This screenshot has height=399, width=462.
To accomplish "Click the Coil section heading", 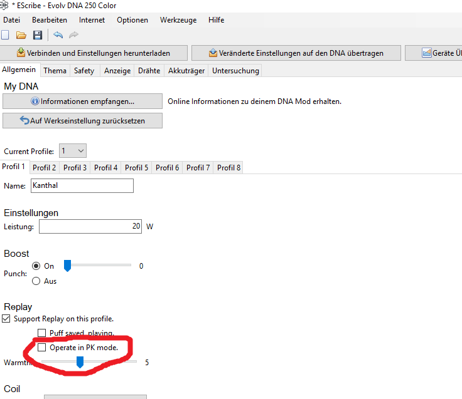I will click(x=12, y=389).
